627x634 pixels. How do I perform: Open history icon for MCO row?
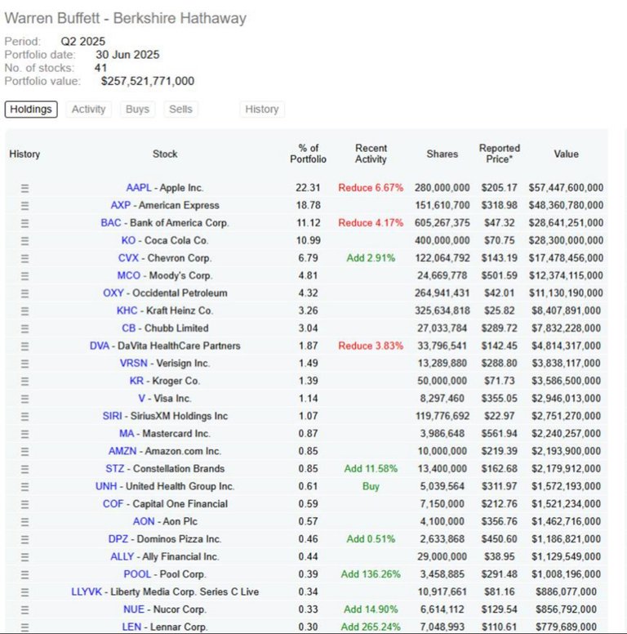click(24, 276)
